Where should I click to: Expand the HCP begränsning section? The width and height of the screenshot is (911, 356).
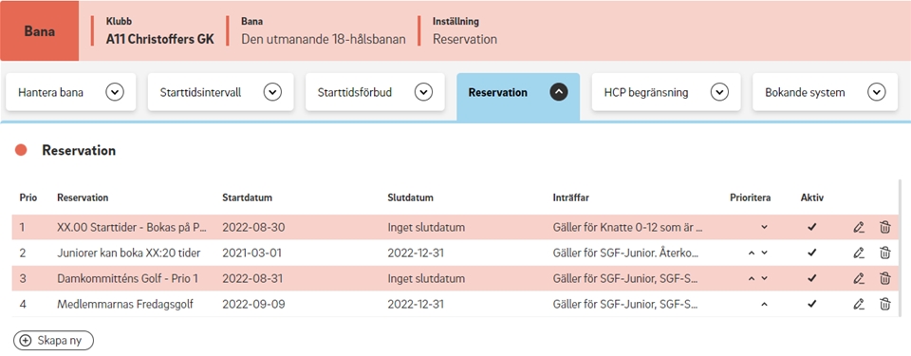click(x=720, y=92)
